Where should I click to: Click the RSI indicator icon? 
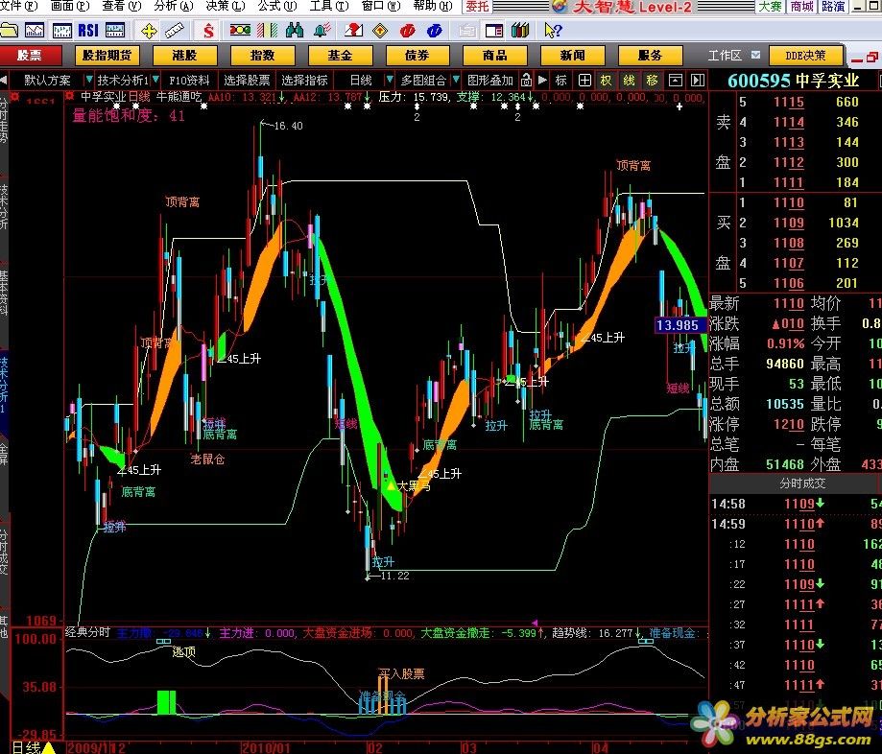[x=88, y=31]
